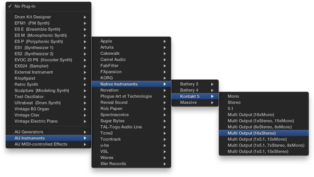Image resolution: width=314 pixels, height=177 pixels.
Task: Pick ES M (Monophonic Synth)
Action: pyautogui.click(x=48, y=35)
